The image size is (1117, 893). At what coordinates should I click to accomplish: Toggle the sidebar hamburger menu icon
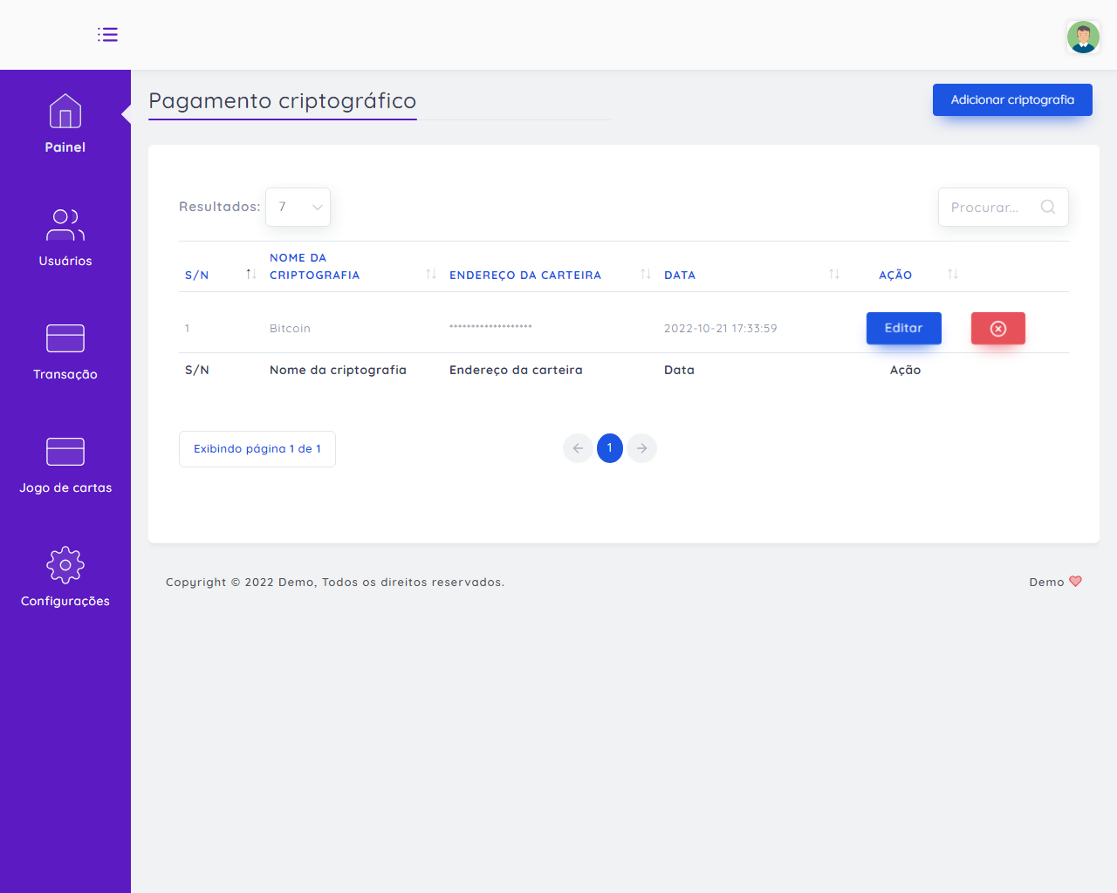click(x=107, y=35)
